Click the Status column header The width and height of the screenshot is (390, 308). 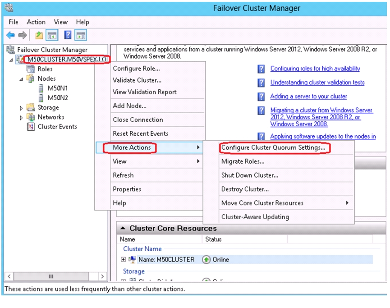coord(245,239)
